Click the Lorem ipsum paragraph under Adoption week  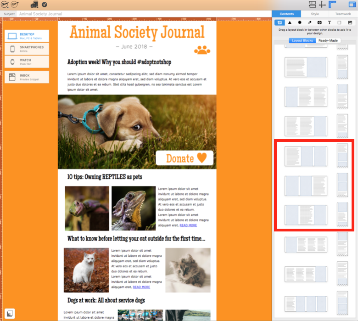click(x=137, y=82)
